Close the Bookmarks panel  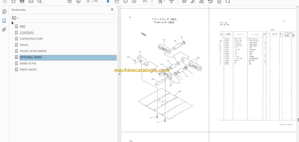tap(112, 9)
